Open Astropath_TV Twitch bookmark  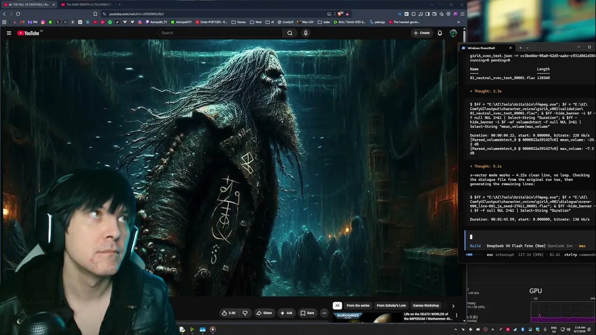156,22
